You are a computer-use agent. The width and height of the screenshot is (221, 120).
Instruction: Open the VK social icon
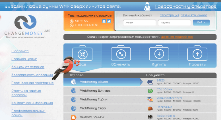104,21
